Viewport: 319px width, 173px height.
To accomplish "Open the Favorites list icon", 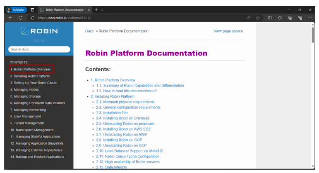I will point(280,18).
